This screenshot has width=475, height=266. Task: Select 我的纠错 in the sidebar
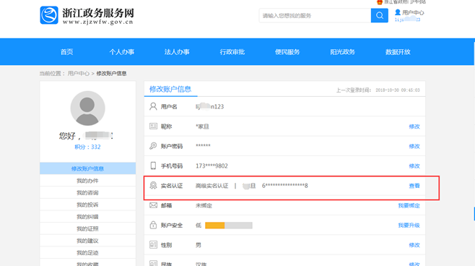87,217
